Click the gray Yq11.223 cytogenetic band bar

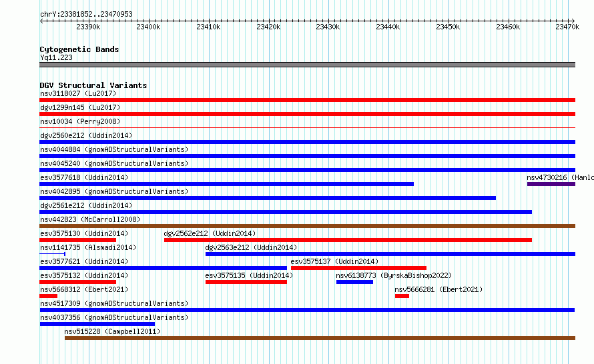click(307, 65)
